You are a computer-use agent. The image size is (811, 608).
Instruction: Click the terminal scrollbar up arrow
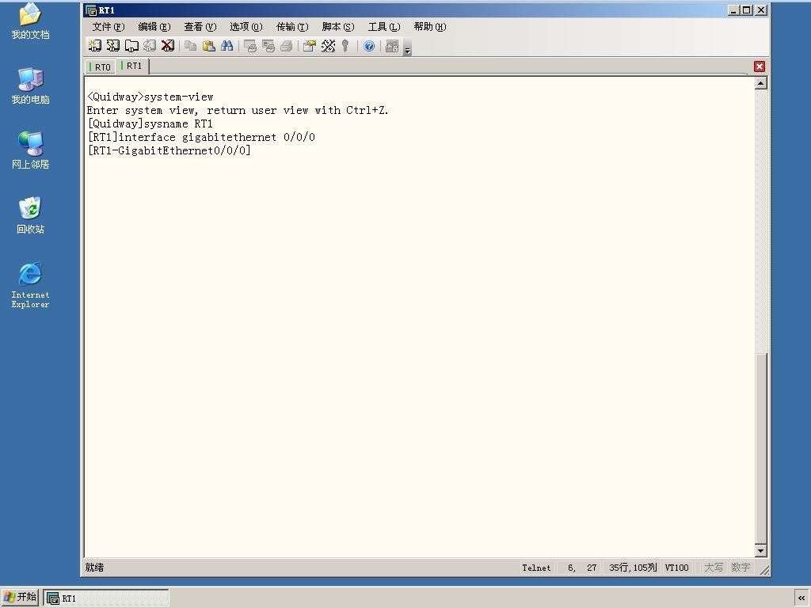click(x=761, y=83)
